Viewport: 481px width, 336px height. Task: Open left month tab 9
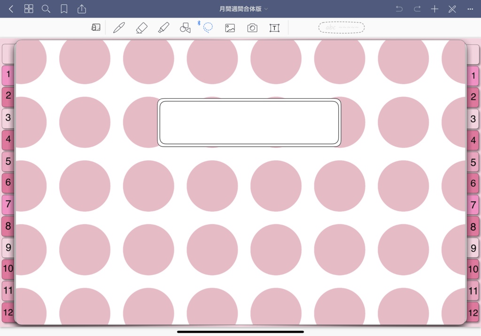8,248
